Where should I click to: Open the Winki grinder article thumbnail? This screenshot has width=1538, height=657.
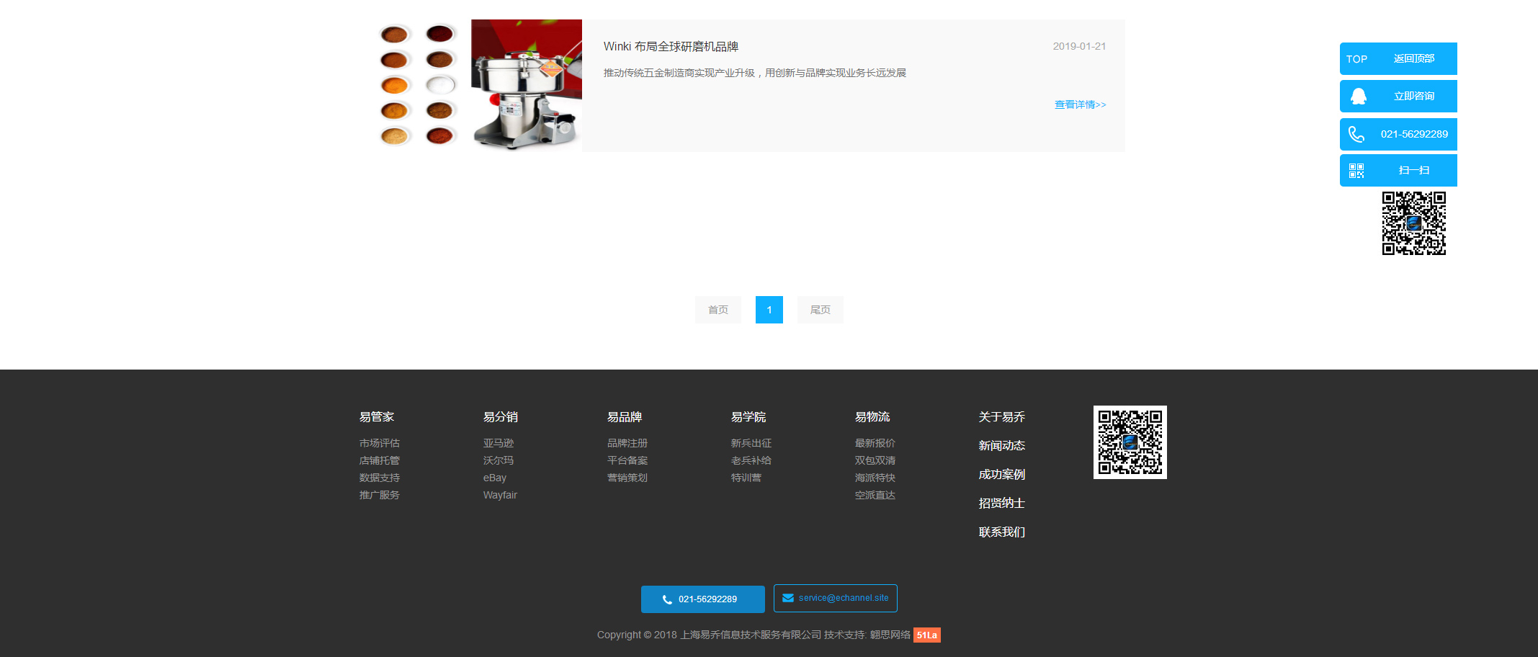click(479, 85)
